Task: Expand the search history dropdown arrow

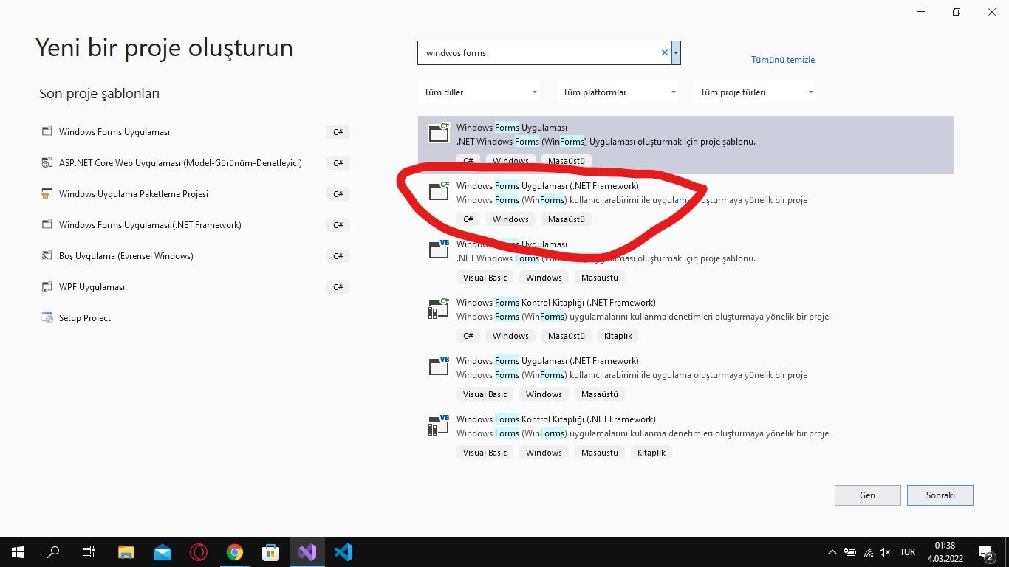Action: [x=676, y=52]
